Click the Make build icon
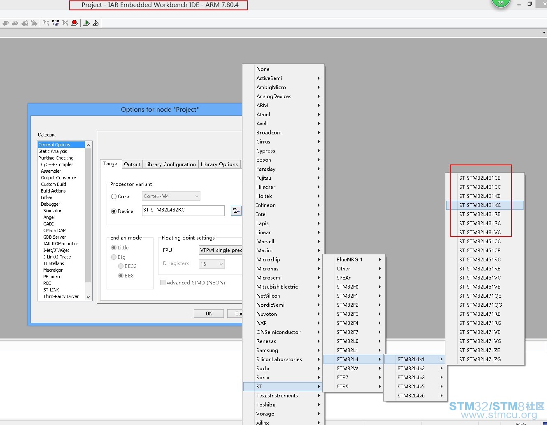The height and width of the screenshot is (425, 547). click(x=56, y=23)
